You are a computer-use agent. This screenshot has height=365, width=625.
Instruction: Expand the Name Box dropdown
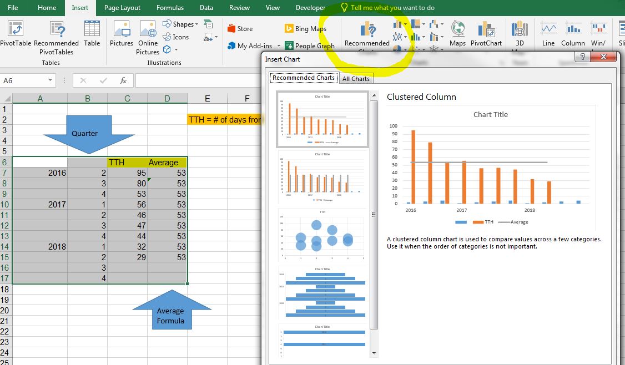[x=50, y=80]
